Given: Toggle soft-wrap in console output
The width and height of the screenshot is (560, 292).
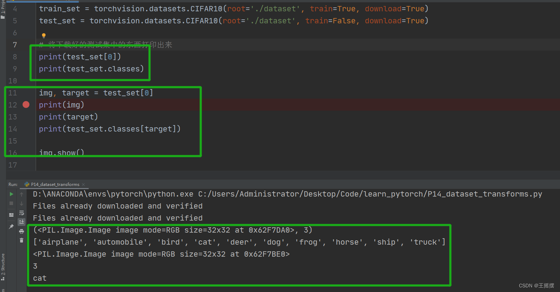Looking at the screenshot, I should 22,212.
